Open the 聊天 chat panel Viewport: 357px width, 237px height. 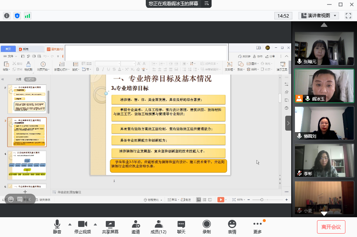tap(181, 227)
